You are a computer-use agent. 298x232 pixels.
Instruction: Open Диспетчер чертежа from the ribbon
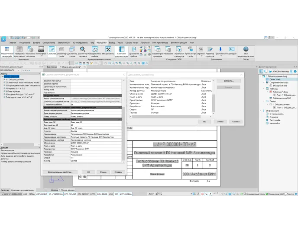pos(84,52)
